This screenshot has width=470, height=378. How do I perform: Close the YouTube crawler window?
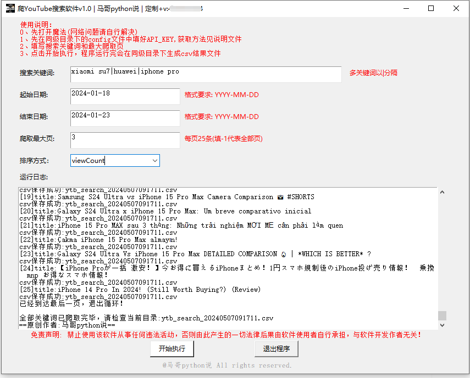[x=456, y=8]
